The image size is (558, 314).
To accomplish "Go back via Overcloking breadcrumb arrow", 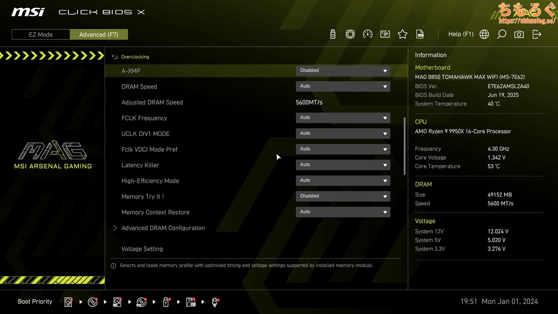I will 115,57.
